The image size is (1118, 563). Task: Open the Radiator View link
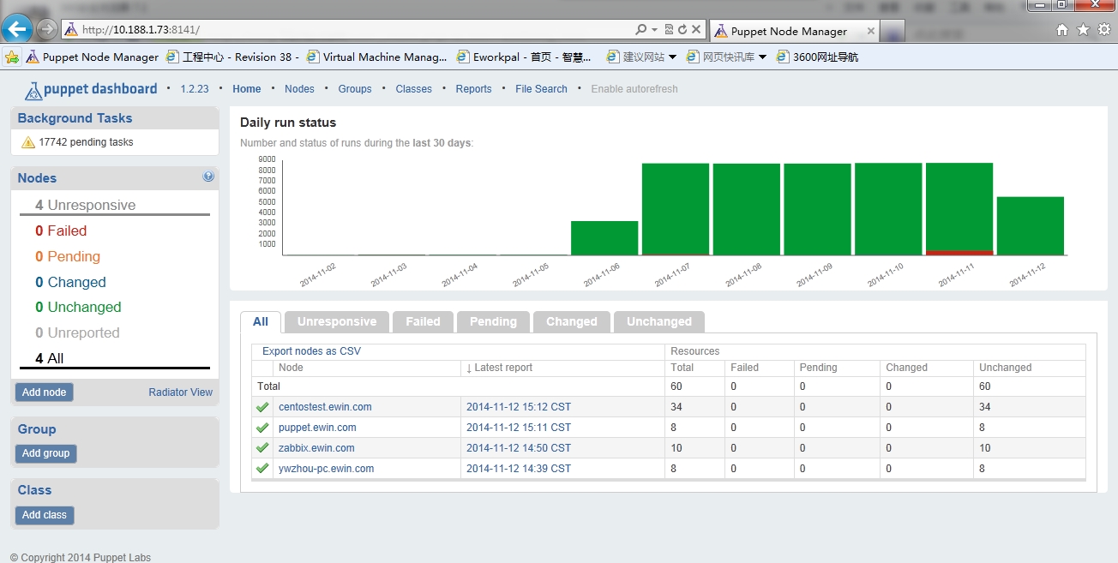pos(180,392)
